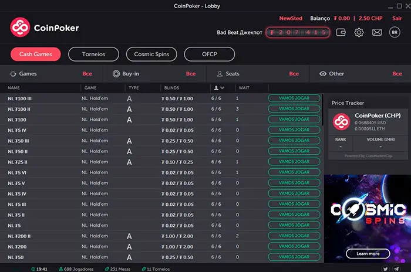Switch to OFCP tab
The image size is (411, 272).
click(x=210, y=54)
